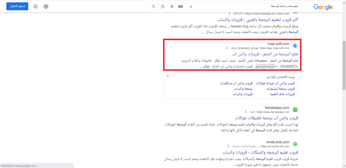Viewport: 346px width, 168px height.
Task: Search by image with Google Lens icon
Action: coord(163,7)
